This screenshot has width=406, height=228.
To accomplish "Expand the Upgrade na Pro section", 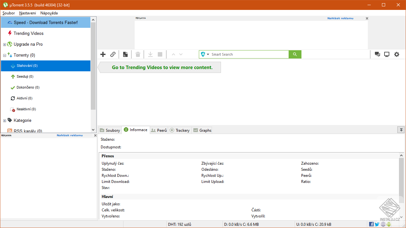I will 4,44.
